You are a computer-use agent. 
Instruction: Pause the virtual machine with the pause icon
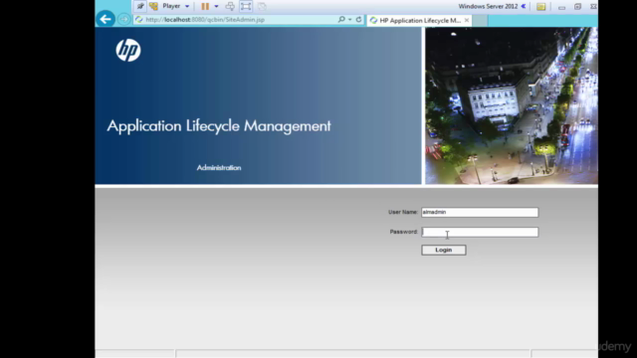pos(205,6)
